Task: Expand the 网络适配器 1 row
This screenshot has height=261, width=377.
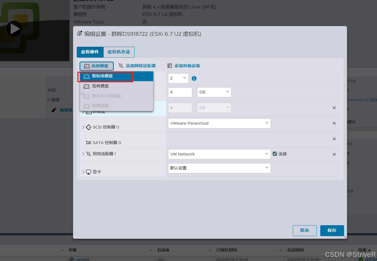Action: click(x=83, y=154)
